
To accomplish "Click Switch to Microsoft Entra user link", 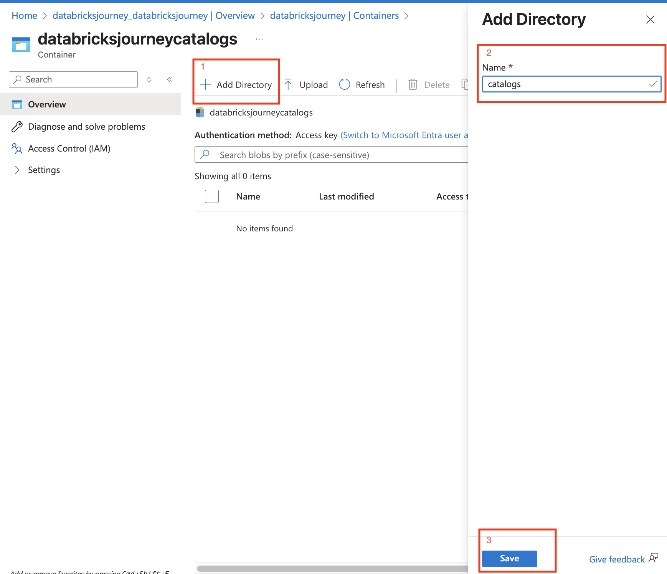I will (x=404, y=135).
